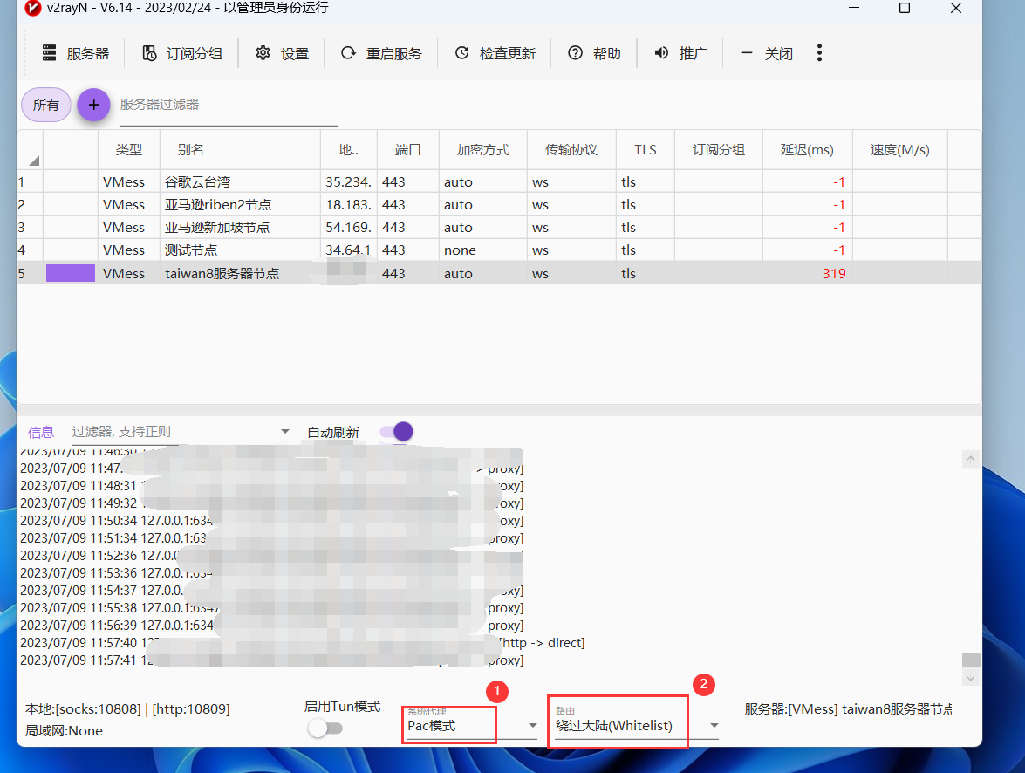Close the v2rayN window

[956, 8]
